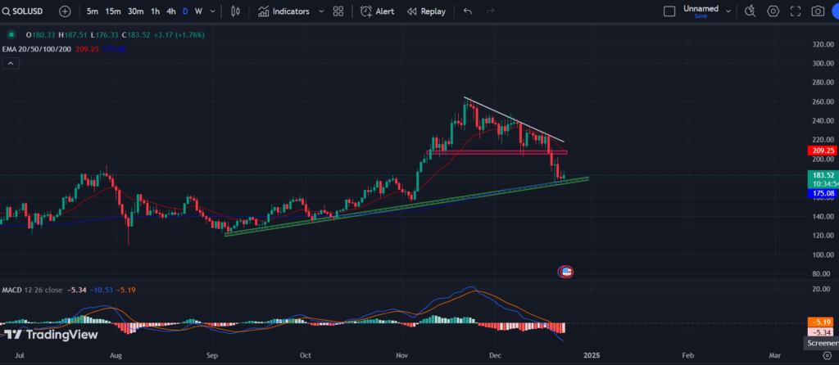839x365 pixels.
Task: Click the TradingView logo
Action: pyautogui.click(x=52, y=335)
